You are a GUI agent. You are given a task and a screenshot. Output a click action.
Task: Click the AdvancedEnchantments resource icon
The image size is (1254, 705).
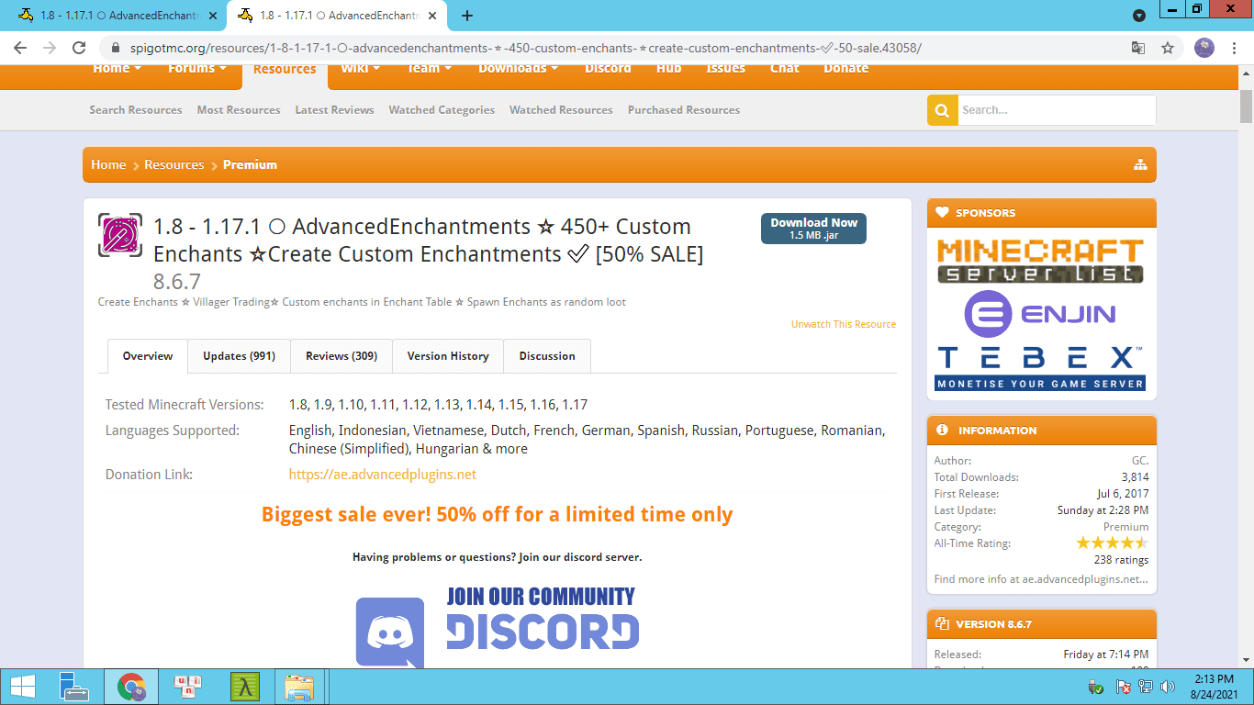pyautogui.click(x=120, y=236)
